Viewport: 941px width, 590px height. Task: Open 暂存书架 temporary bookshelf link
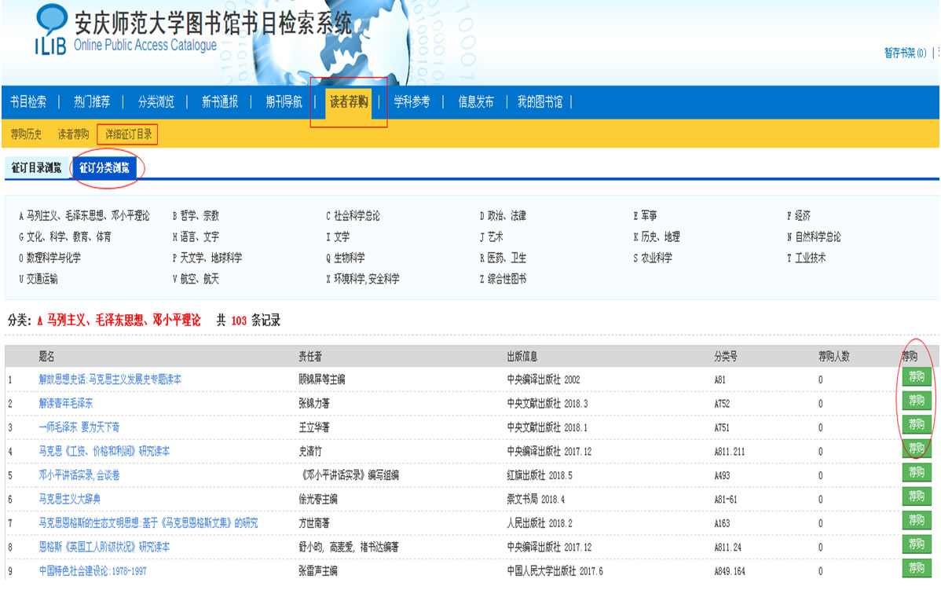905,53
